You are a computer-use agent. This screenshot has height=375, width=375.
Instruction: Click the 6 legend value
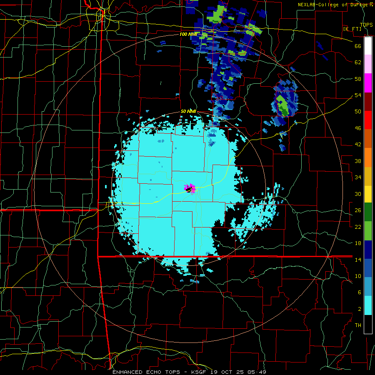click(360, 292)
